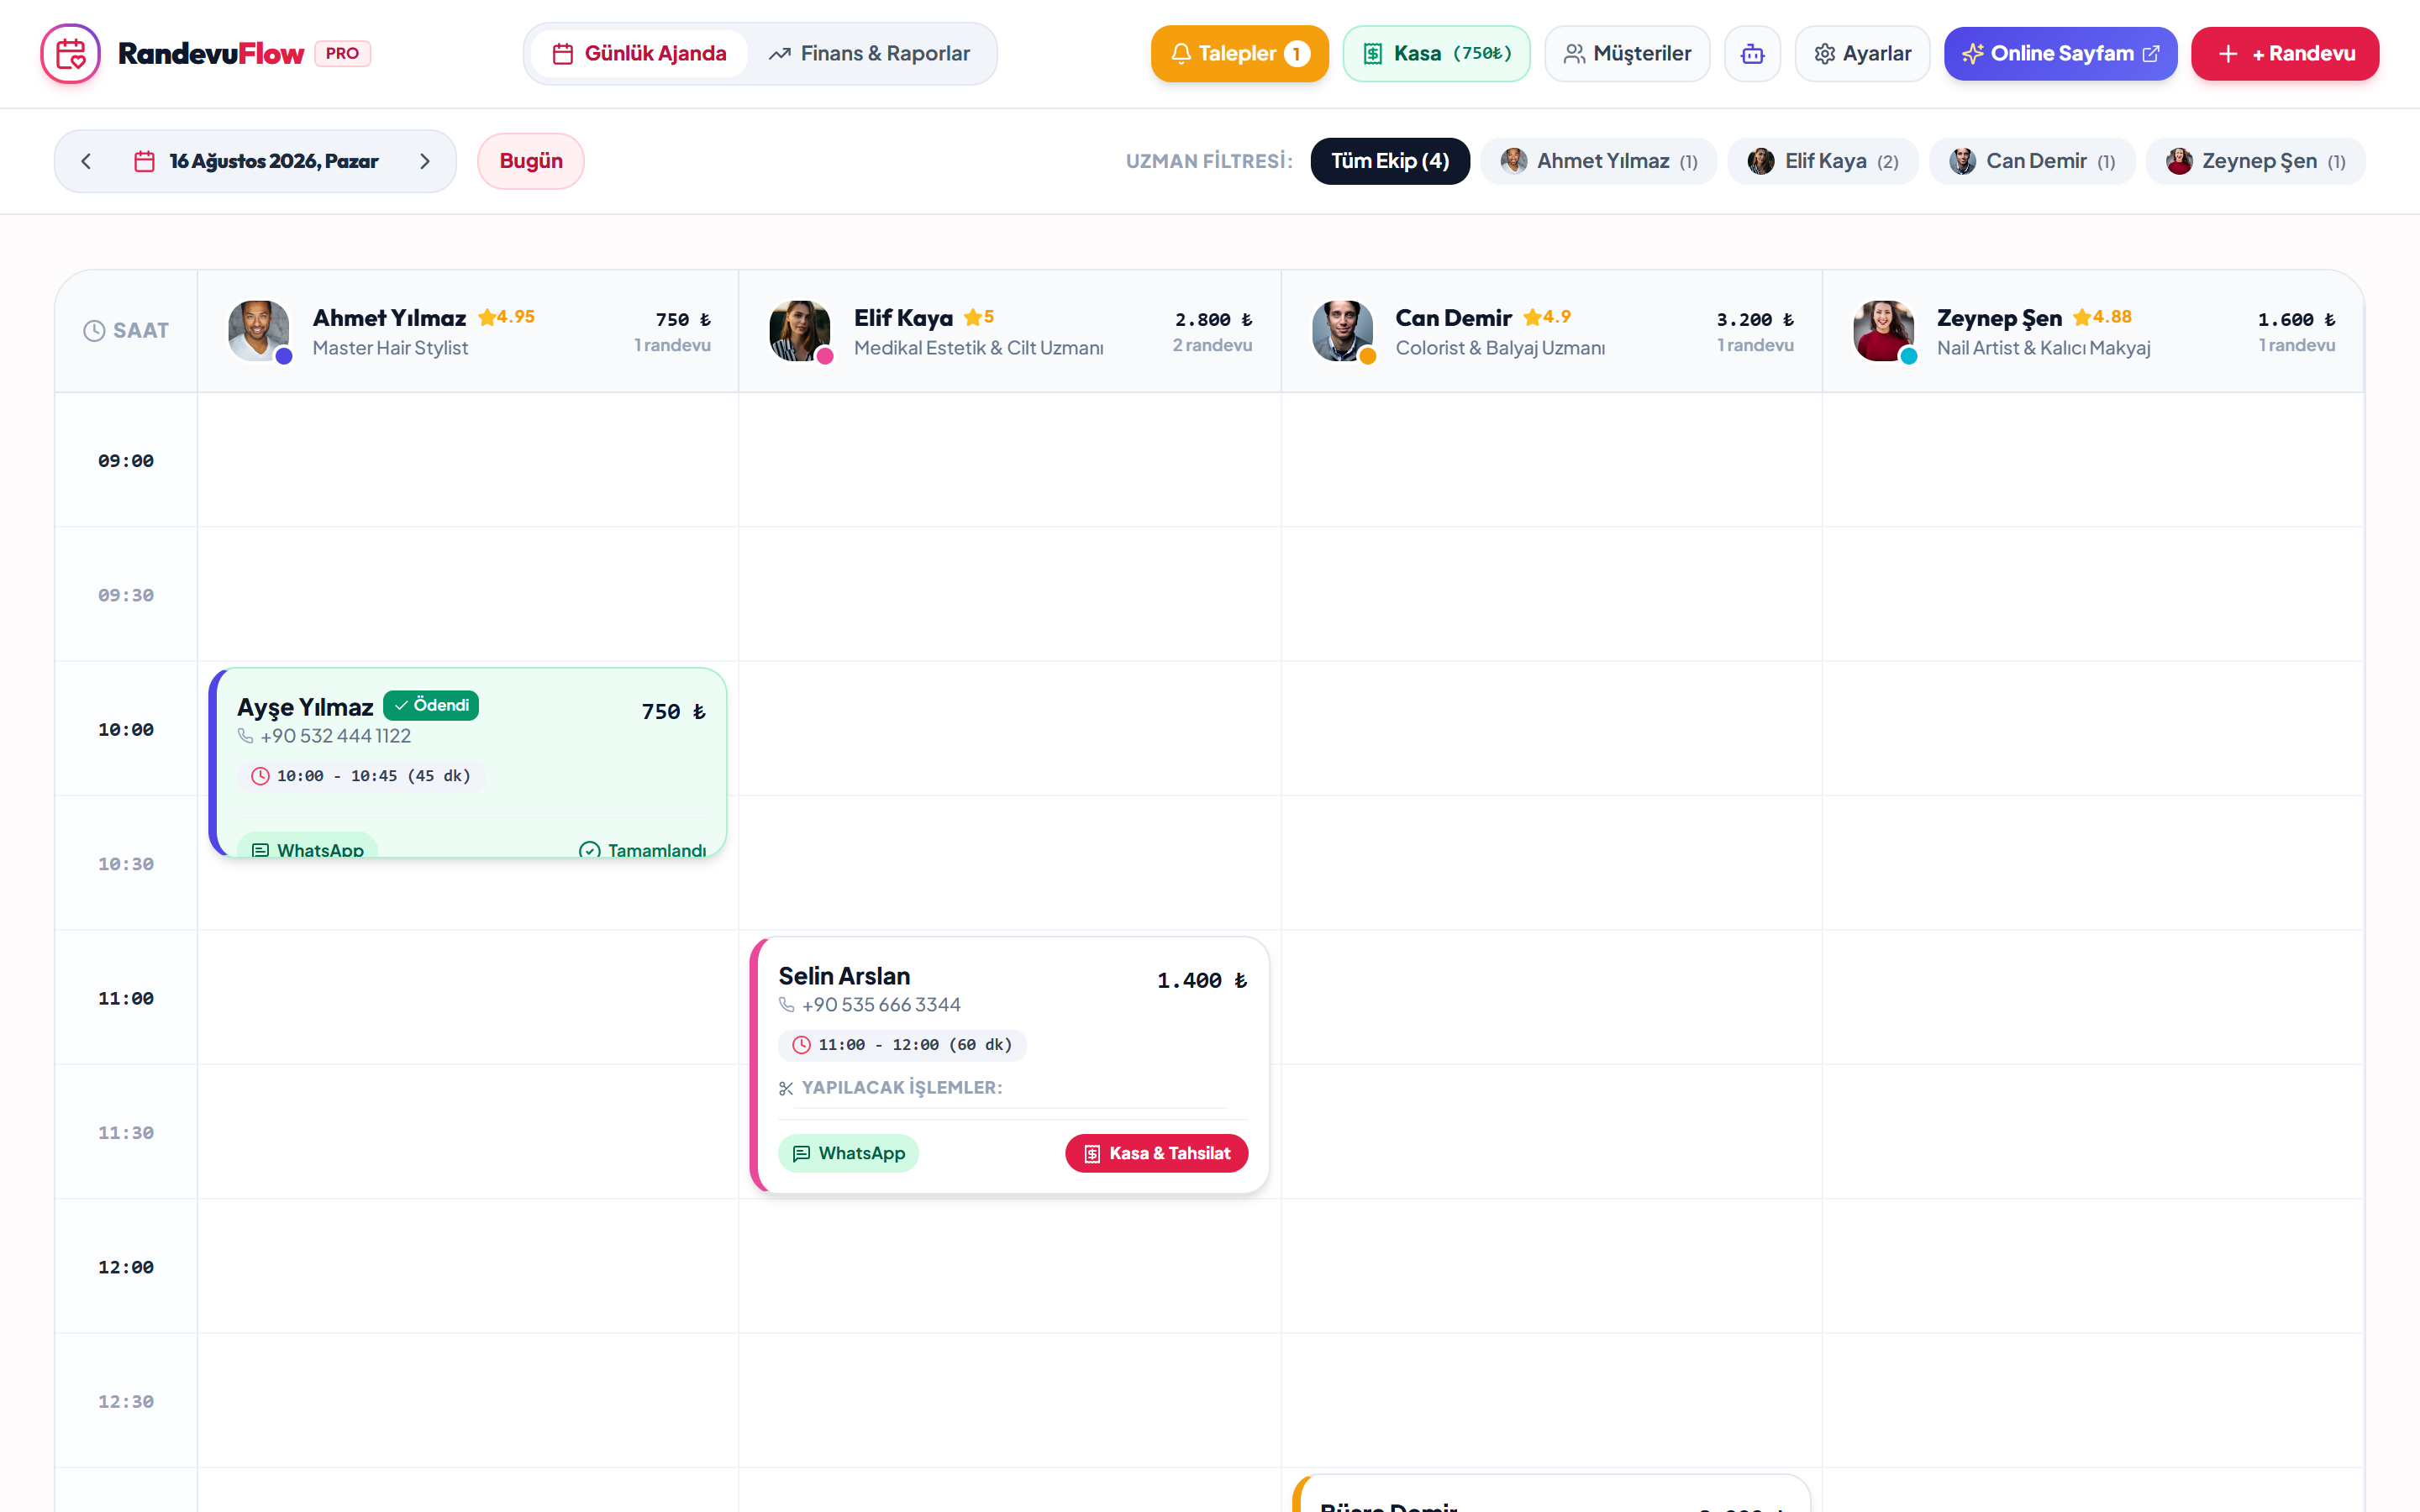
Task: Filter agenda by Ahmet Yılmaz (1)
Action: click(x=1598, y=161)
